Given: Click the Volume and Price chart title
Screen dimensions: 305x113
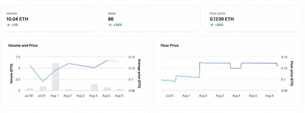Looking at the screenshot, I should [23, 46].
